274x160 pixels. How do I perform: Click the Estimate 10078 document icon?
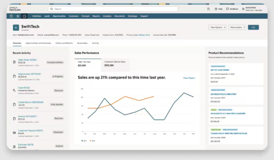pyautogui.click(x=14, y=147)
